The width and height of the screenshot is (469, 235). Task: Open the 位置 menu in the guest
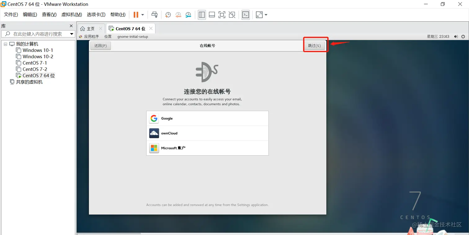coord(108,36)
